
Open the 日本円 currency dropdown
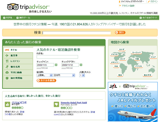pos(64,75)
